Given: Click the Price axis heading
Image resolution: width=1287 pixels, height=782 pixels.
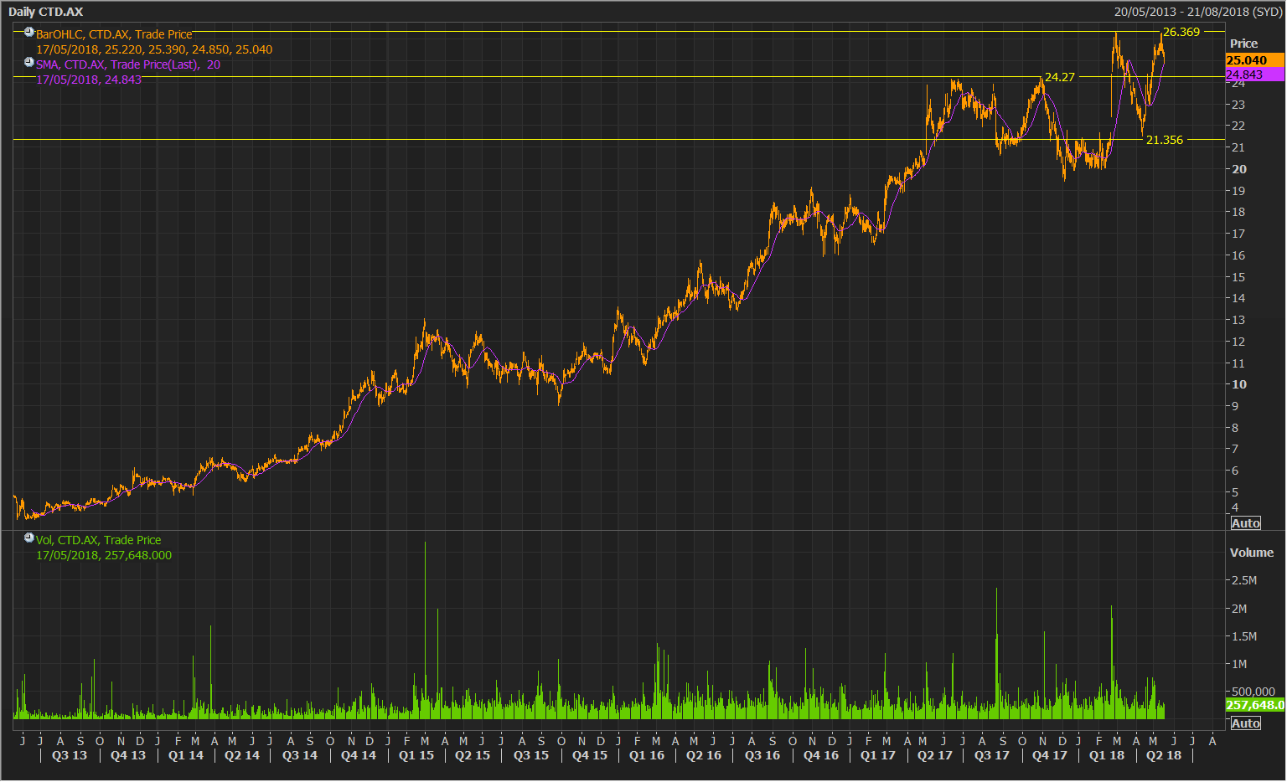Looking at the screenshot, I should [x=1243, y=44].
